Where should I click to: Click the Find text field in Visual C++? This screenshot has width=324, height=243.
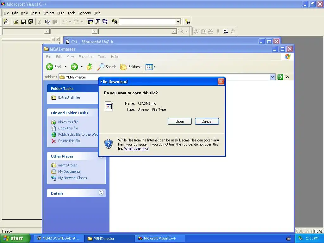(147, 22)
